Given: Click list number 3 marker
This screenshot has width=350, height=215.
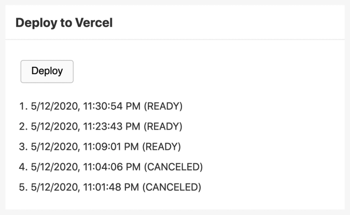Looking at the screenshot, I should click(23, 147).
